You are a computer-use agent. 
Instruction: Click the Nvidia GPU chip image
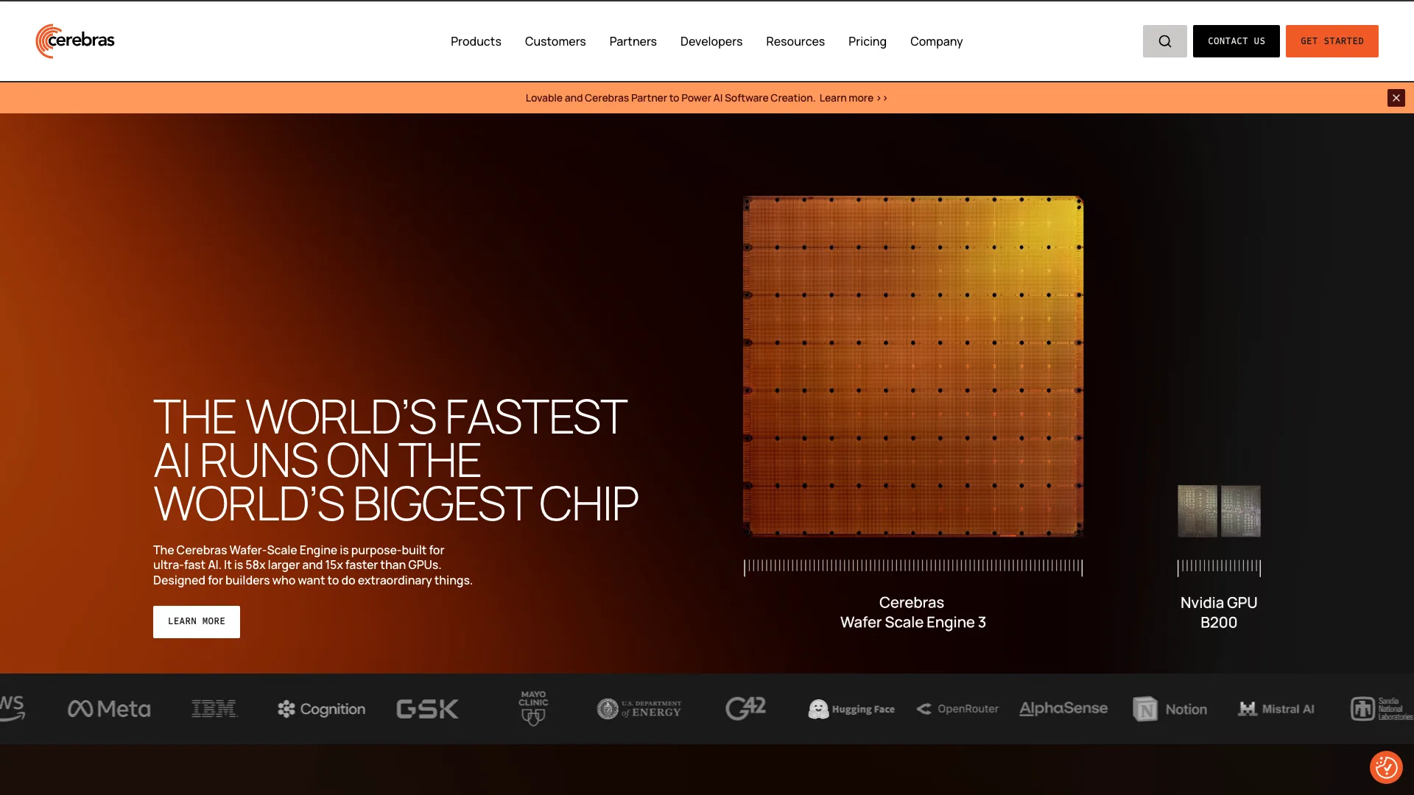[x=1219, y=511]
